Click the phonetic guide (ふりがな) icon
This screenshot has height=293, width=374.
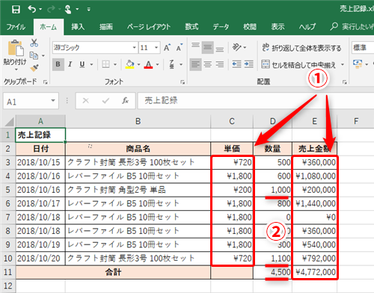pyautogui.click(x=171, y=64)
